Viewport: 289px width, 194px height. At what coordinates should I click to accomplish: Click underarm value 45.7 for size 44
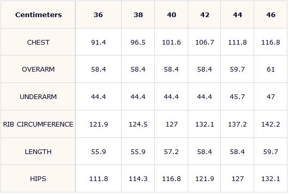tap(238, 96)
